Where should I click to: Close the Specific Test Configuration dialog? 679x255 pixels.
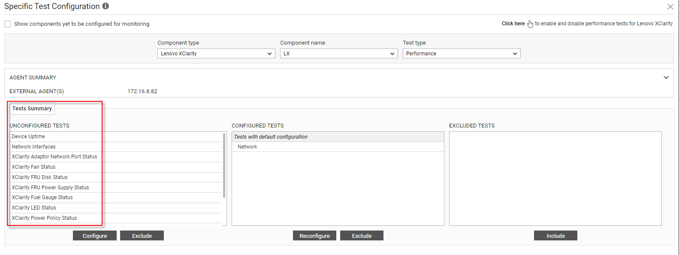[x=670, y=7]
